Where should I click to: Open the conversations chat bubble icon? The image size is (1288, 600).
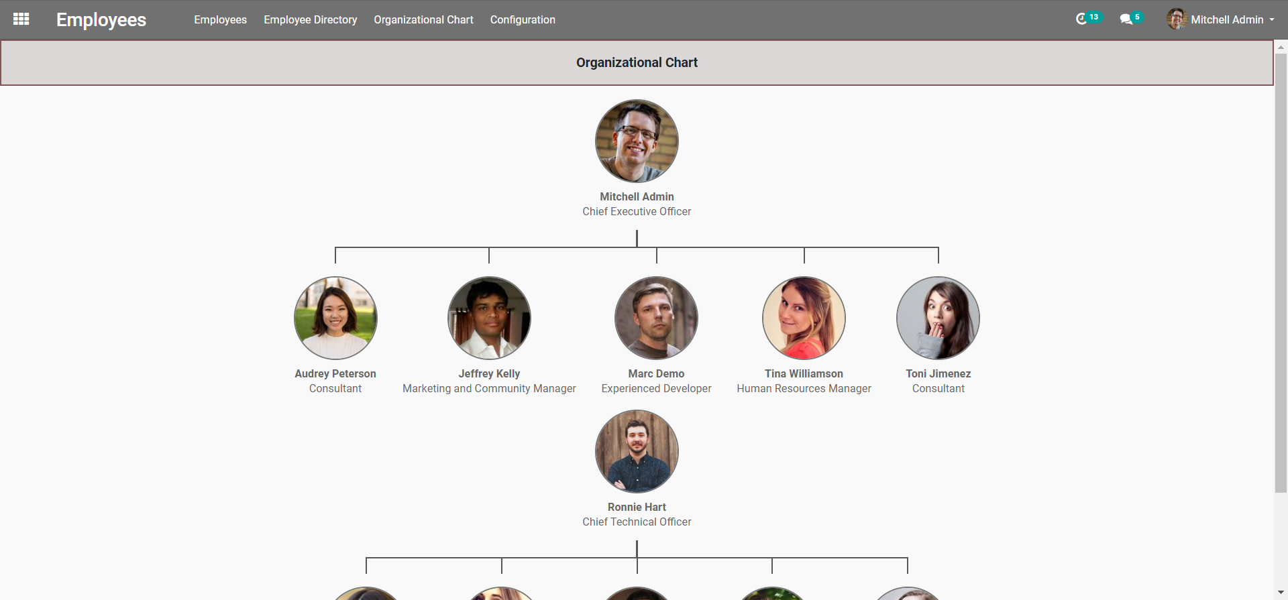1126,19
